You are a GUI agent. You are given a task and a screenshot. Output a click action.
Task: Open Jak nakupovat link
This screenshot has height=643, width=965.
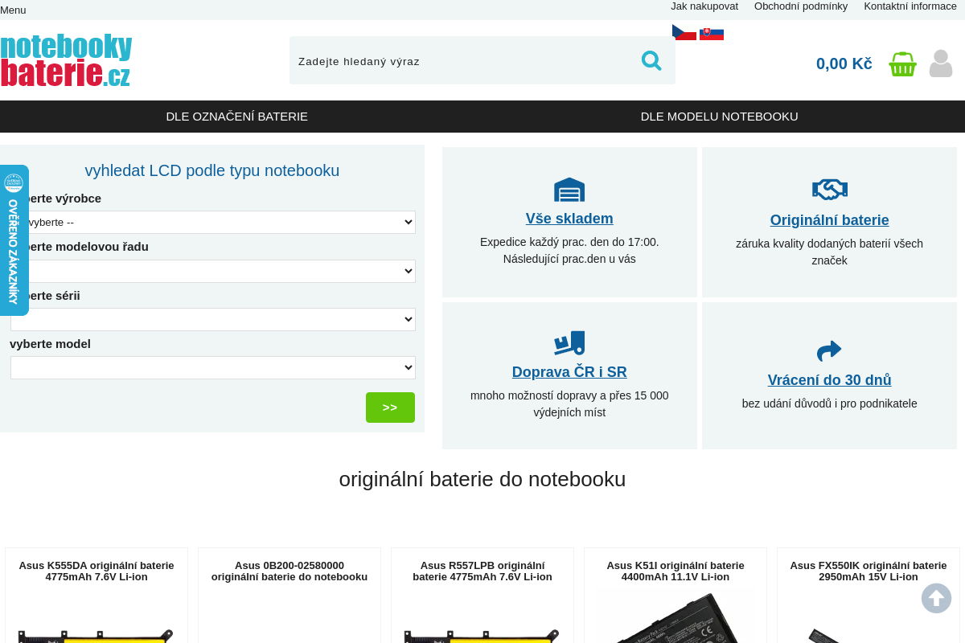704,6
